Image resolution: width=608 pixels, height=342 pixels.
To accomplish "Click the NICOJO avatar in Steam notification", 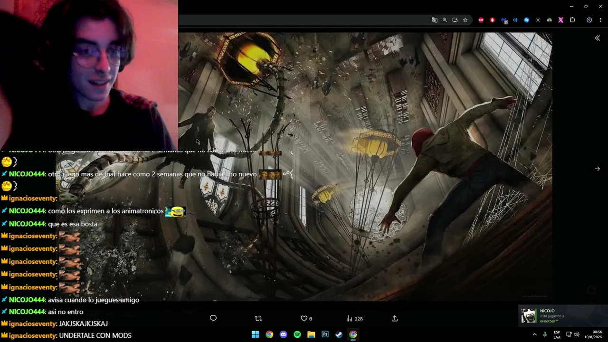I will [529, 315].
